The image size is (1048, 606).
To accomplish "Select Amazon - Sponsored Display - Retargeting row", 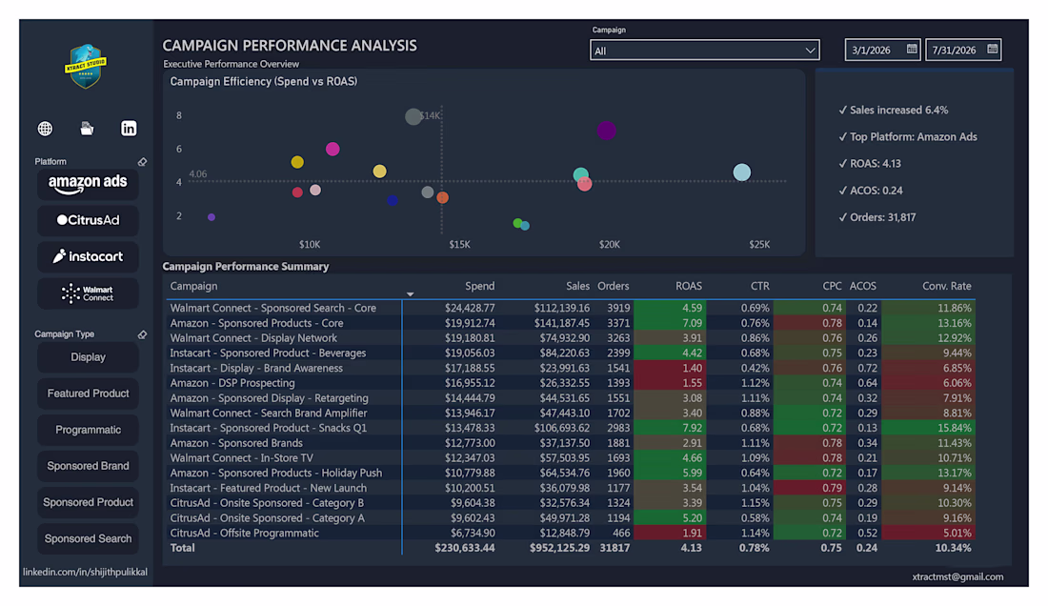I will coord(570,398).
